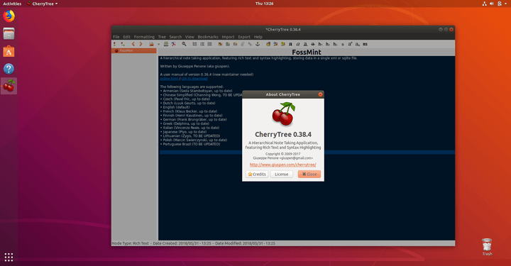Open the Formatting menu

[144, 37]
